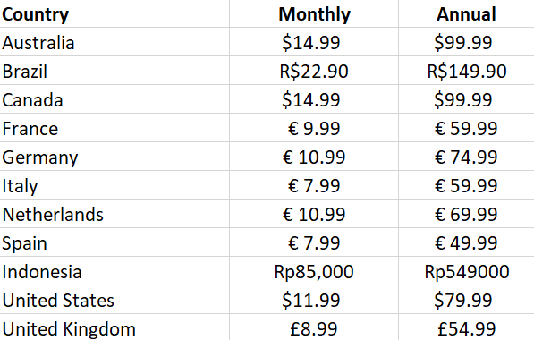534x340 pixels.
Task: Select the Annual column header cell
Action: point(466,13)
